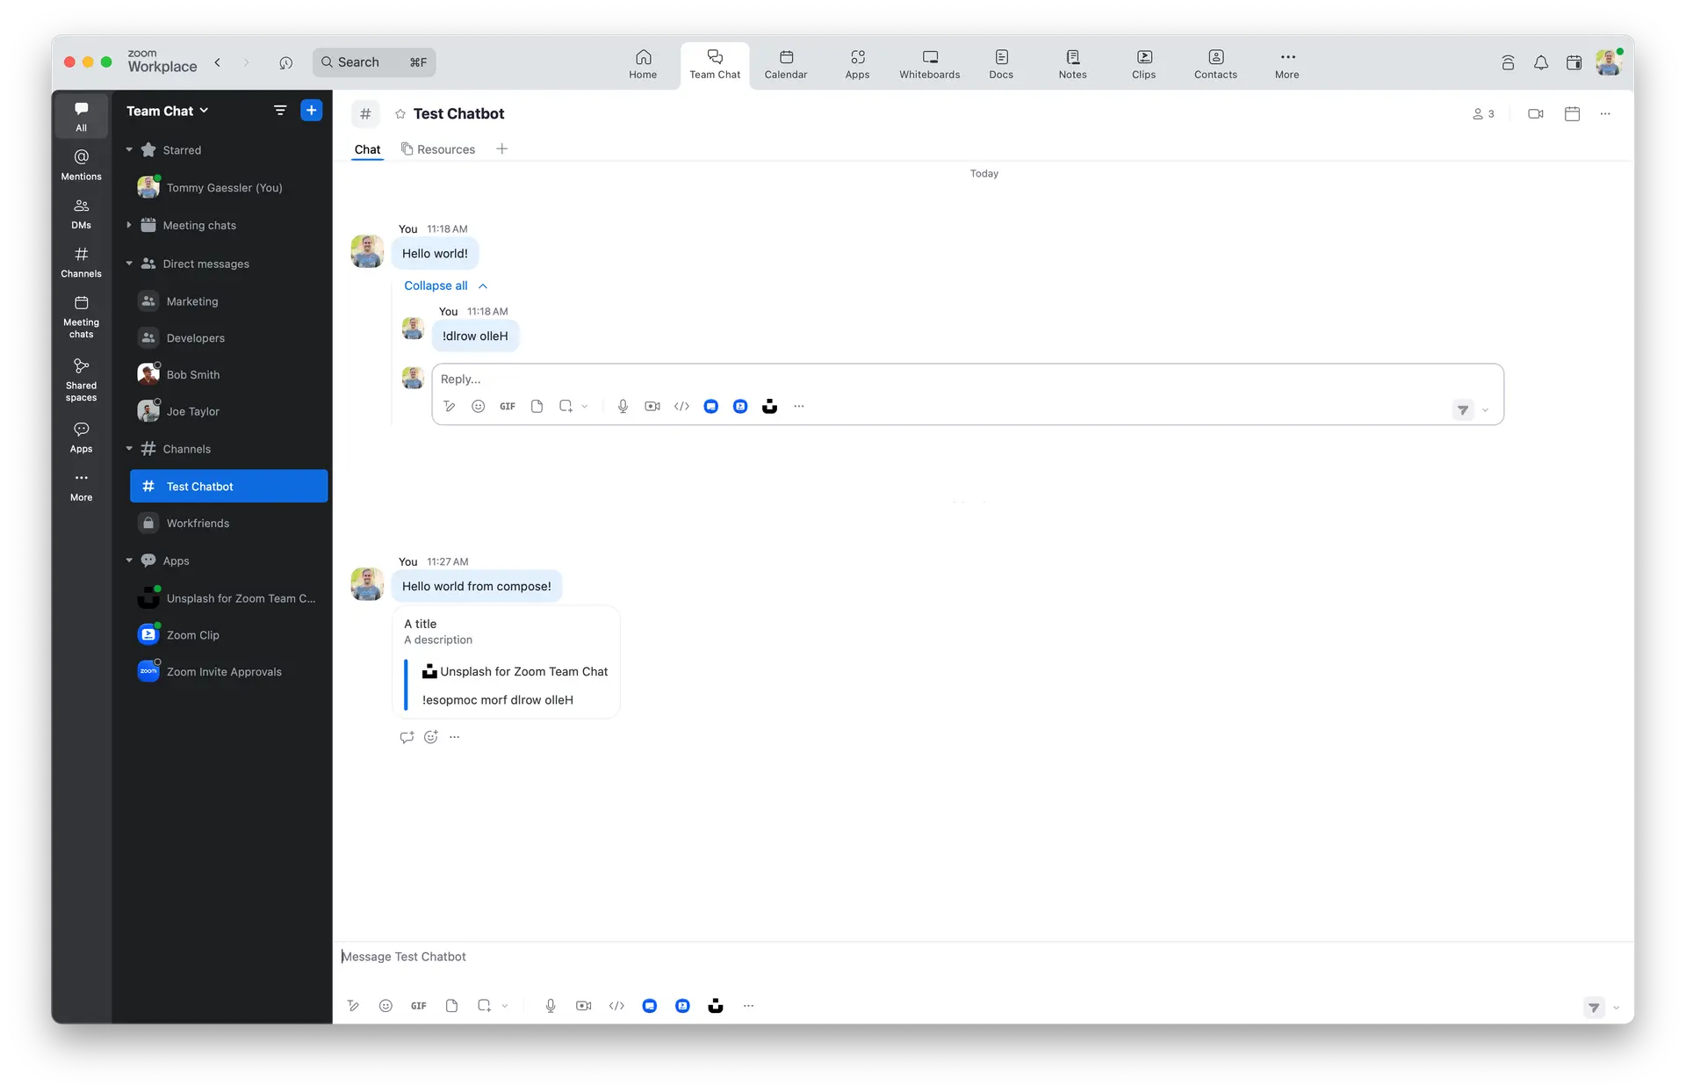Viewport: 1686px width, 1092px height.
Task: Open the Calendar section in top navigation
Action: (x=784, y=64)
